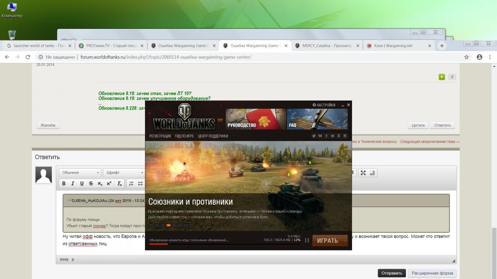Reload the browser page
The width and height of the screenshot is (497, 279).
(x=28, y=57)
